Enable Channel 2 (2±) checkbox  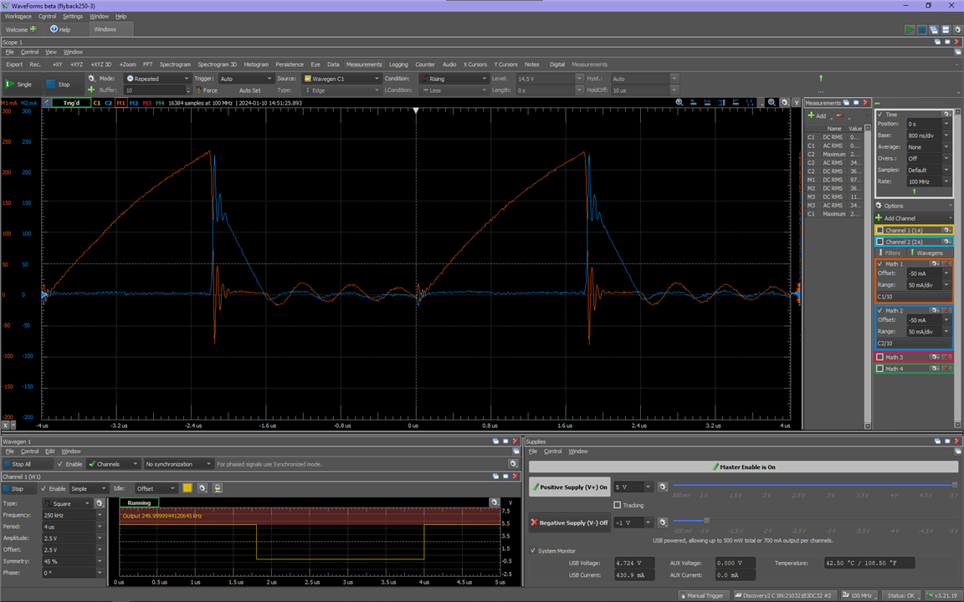(879, 242)
